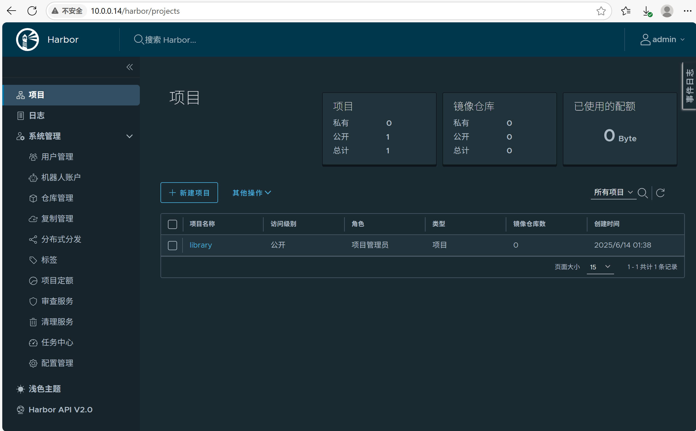Collapse the sidebar with double-chevron icon
This screenshot has width=696, height=431.
(130, 67)
